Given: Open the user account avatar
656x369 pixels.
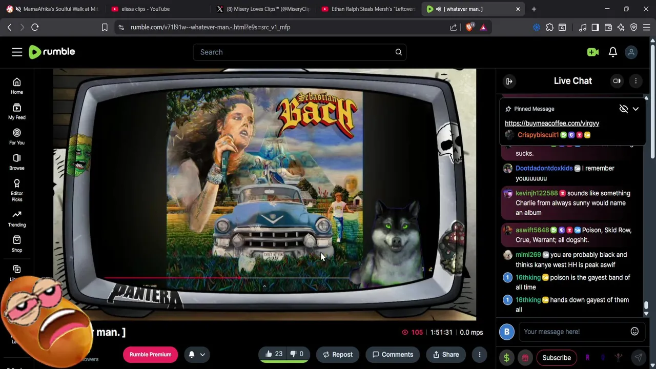Looking at the screenshot, I should (631, 52).
